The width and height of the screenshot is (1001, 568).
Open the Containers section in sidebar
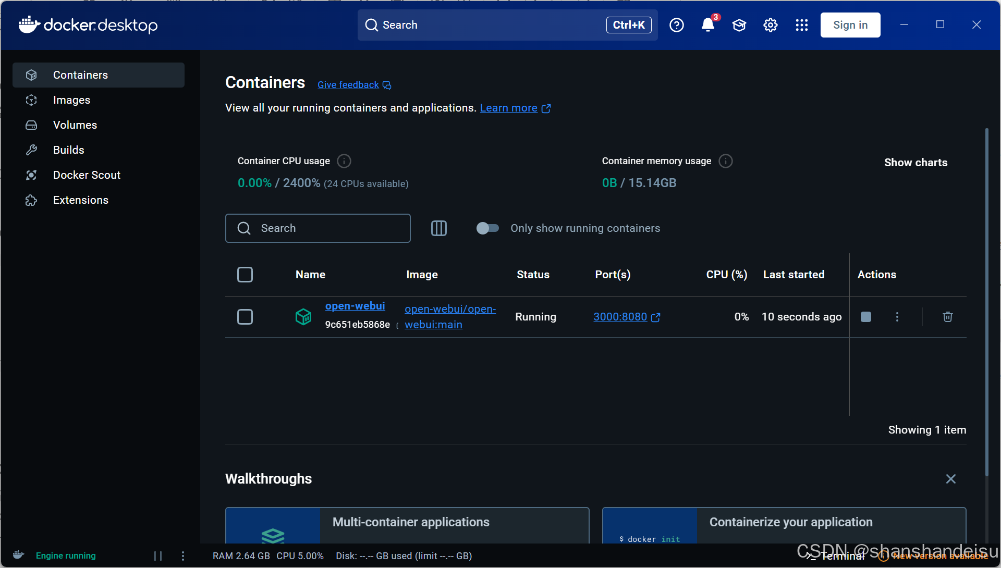tap(80, 75)
